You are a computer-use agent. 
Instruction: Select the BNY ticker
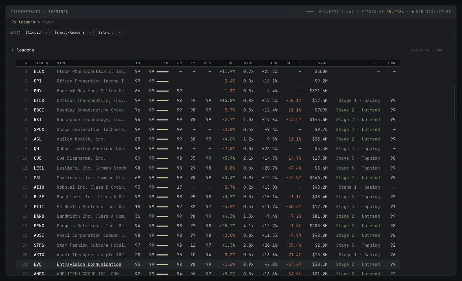pyautogui.click(x=38, y=91)
